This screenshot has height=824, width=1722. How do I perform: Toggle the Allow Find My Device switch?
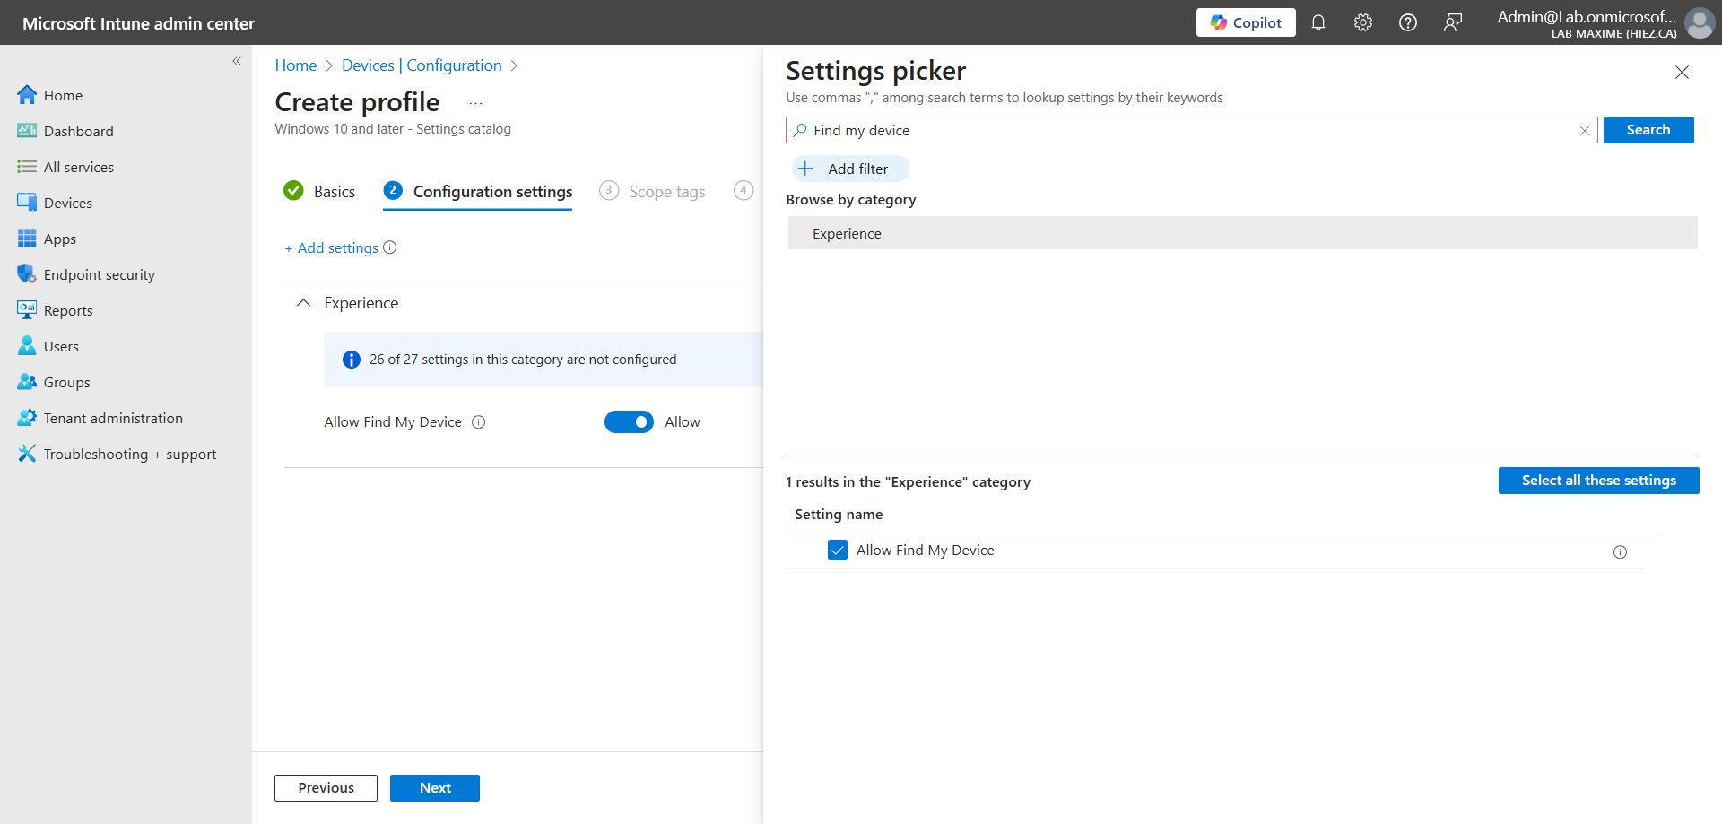pos(629,422)
